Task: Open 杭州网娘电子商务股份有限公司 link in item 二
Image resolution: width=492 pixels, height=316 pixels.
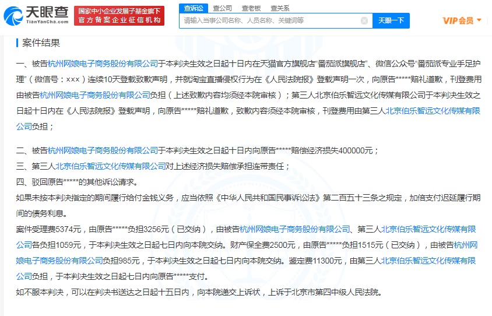Action: tap(103, 150)
